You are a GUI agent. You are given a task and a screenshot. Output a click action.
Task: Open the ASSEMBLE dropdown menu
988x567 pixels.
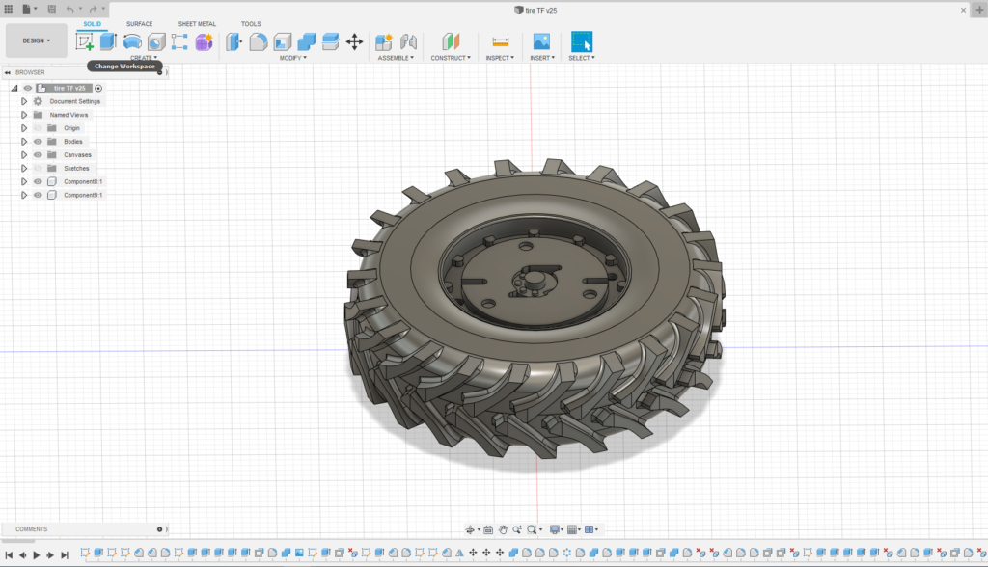point(396,58)
